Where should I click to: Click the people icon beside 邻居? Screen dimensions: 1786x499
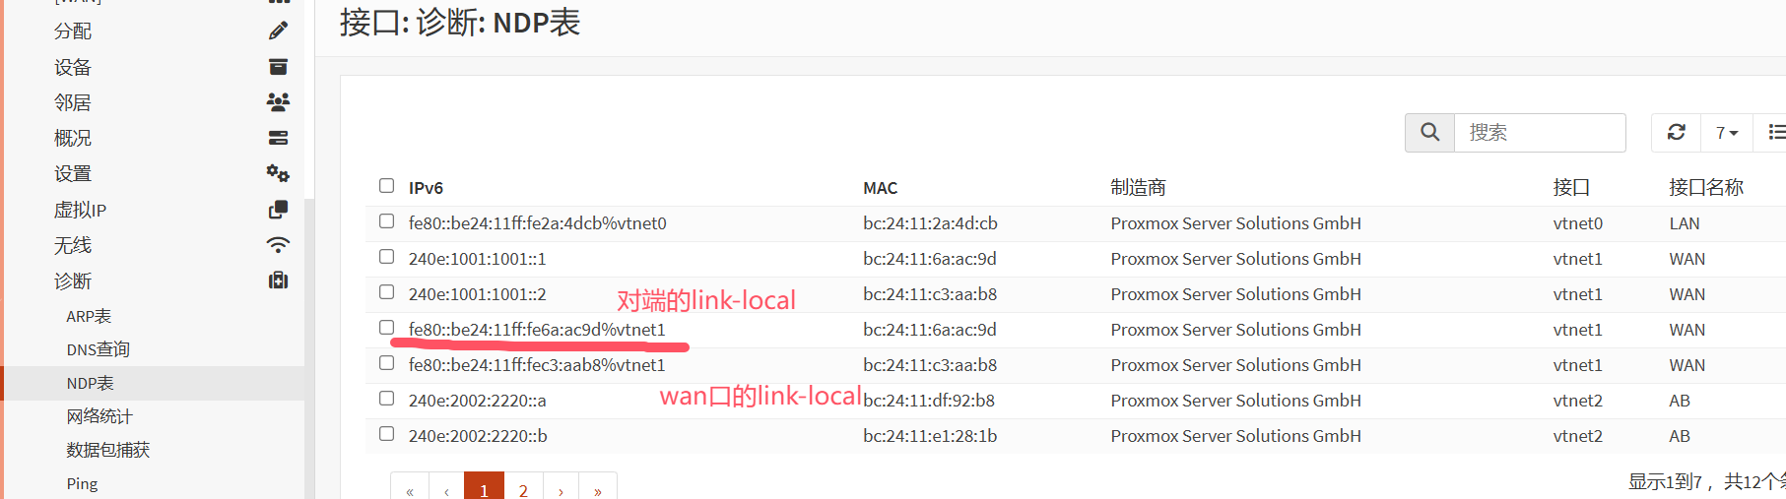tap(278, 101)
